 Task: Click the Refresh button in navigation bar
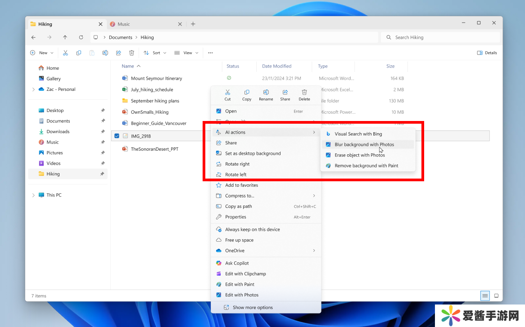tap(81, 37)
